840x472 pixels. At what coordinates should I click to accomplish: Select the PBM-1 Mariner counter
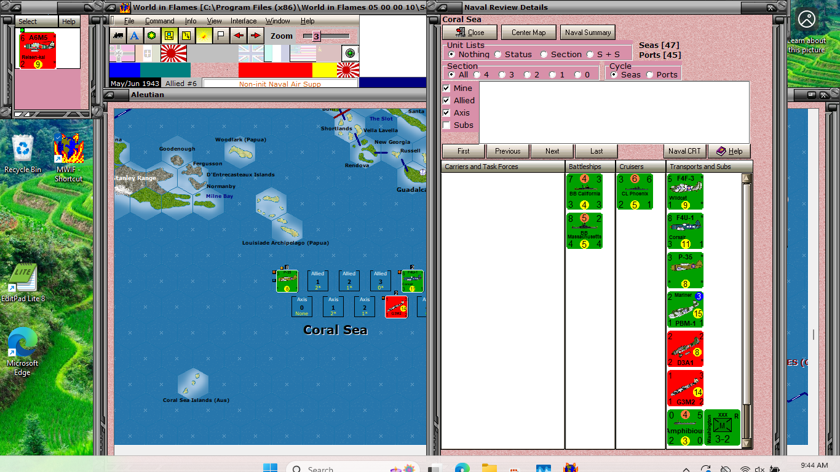point(685,310)
